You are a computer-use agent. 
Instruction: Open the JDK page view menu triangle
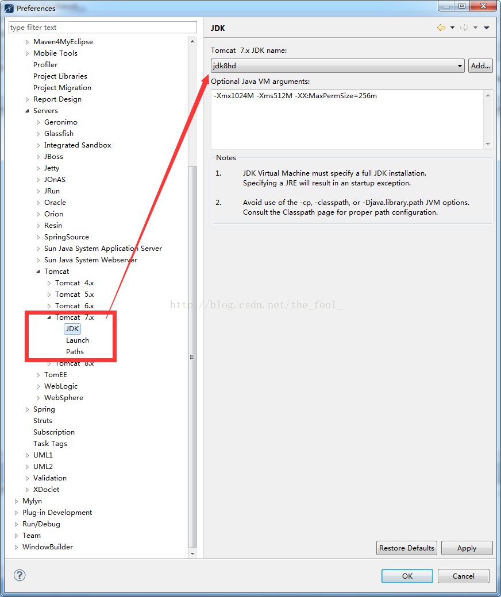click(x=487, y=28)
